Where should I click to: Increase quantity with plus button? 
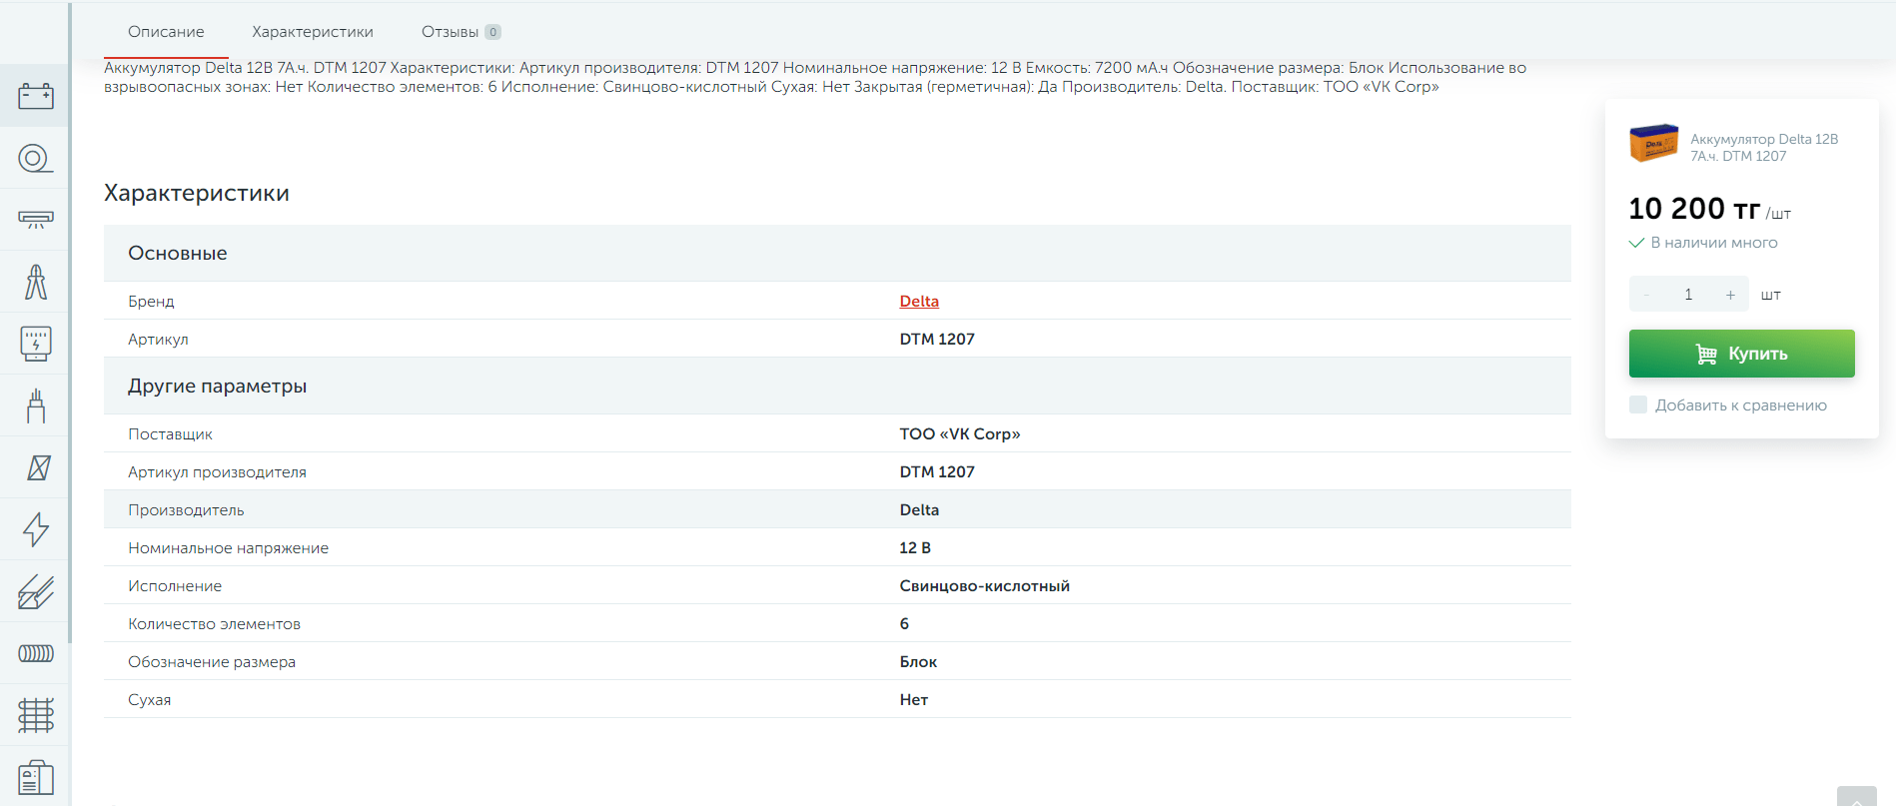point(1730,295)
